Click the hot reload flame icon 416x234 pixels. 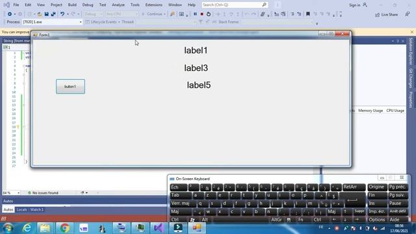172,14
